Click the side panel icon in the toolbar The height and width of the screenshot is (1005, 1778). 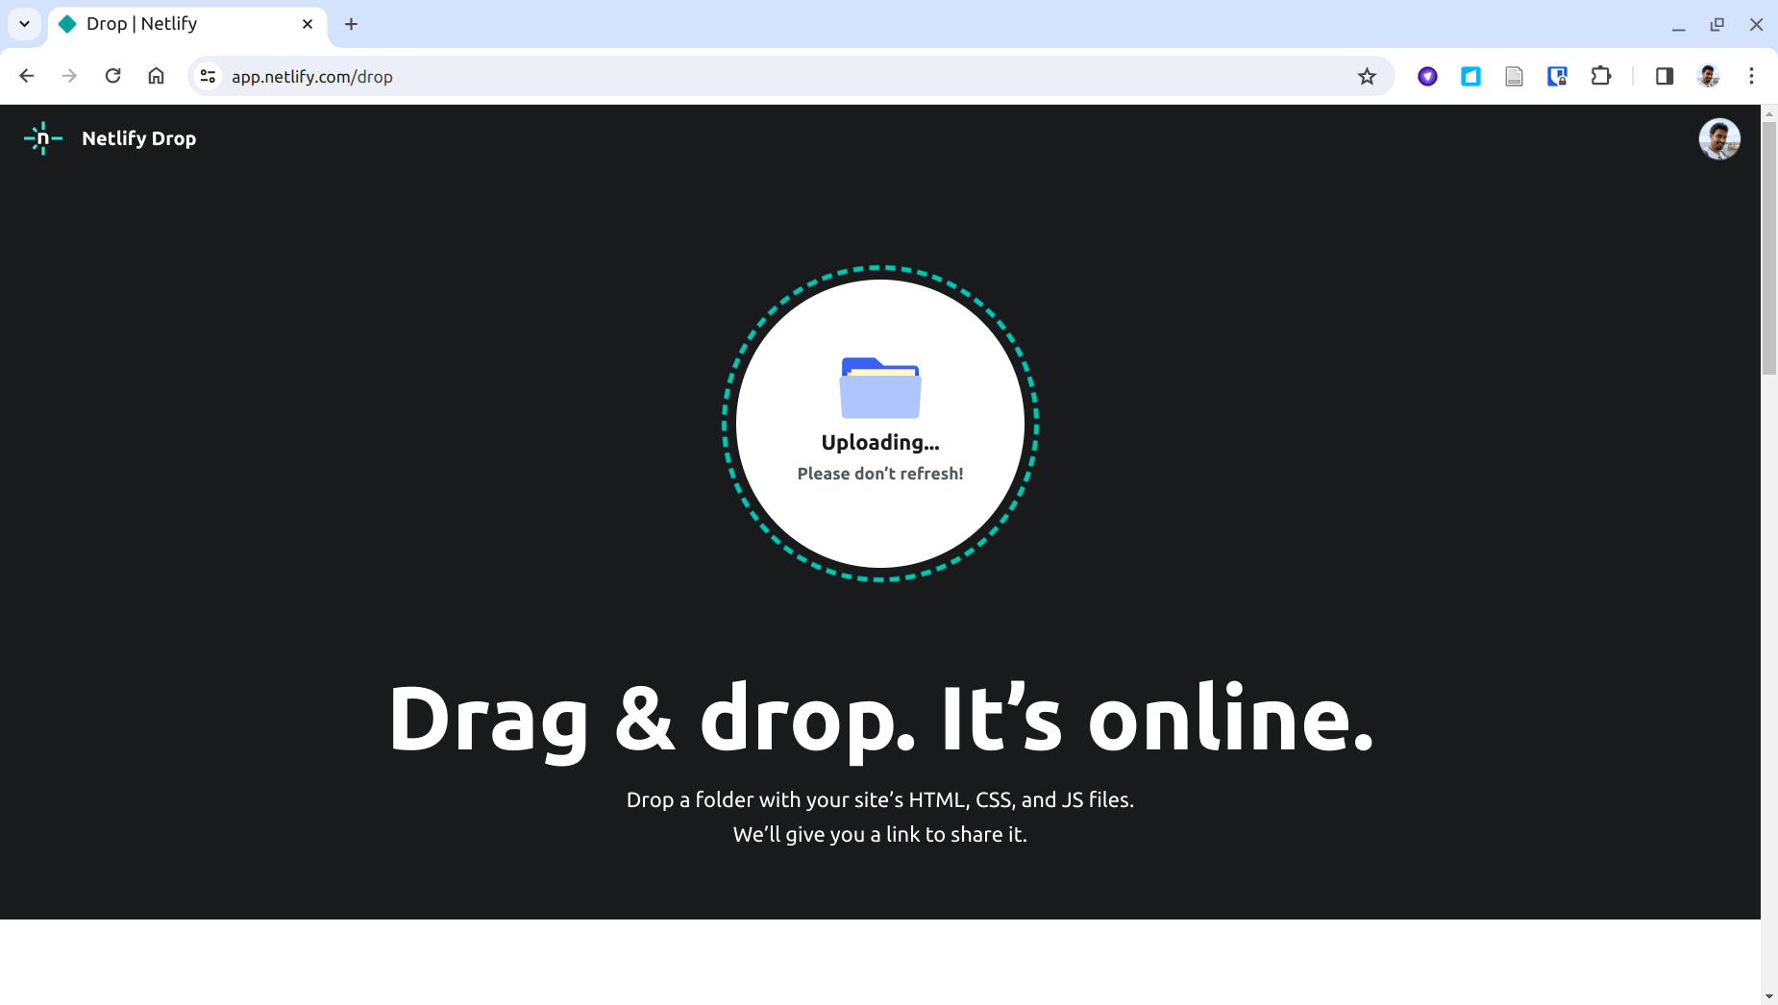click(1665, 76)
